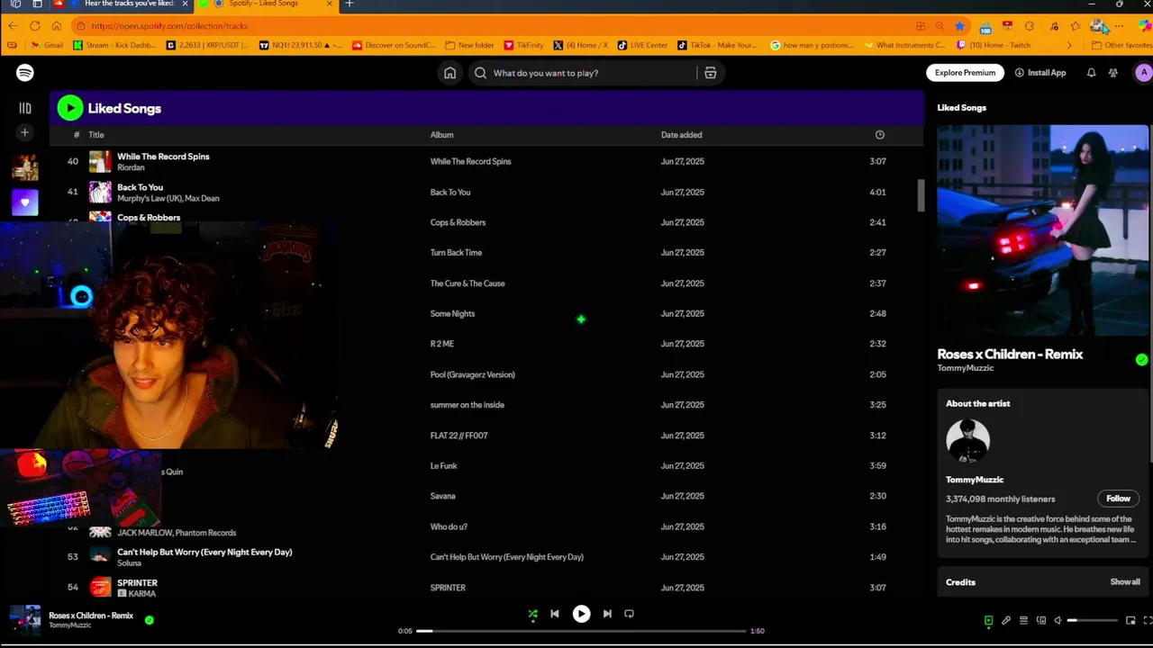Screen dimensions: 1153x648
Task: Open album link 'Some Nights'
Action: coord(452,314)
